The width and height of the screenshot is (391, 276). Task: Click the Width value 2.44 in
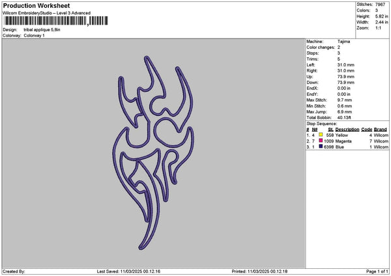click(381, 22)
